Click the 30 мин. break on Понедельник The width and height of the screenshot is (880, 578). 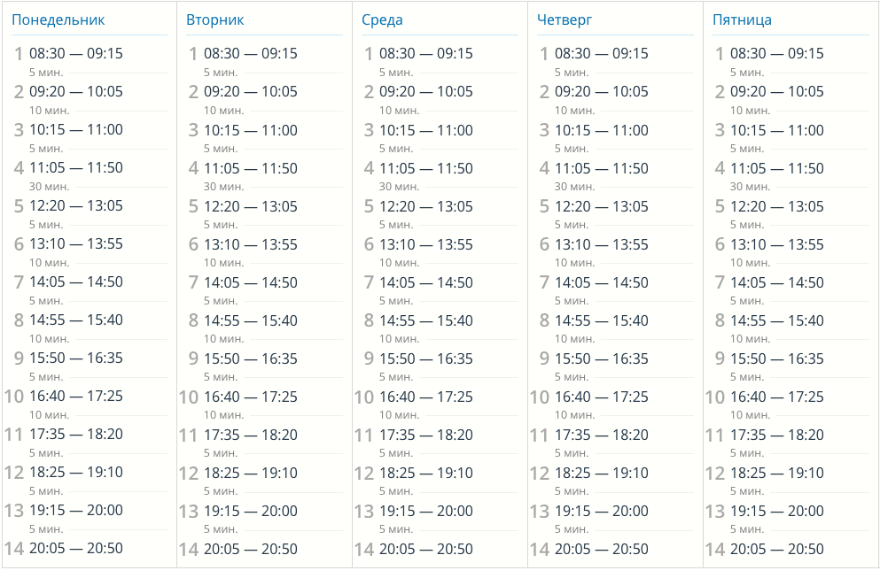pos(50,186)
